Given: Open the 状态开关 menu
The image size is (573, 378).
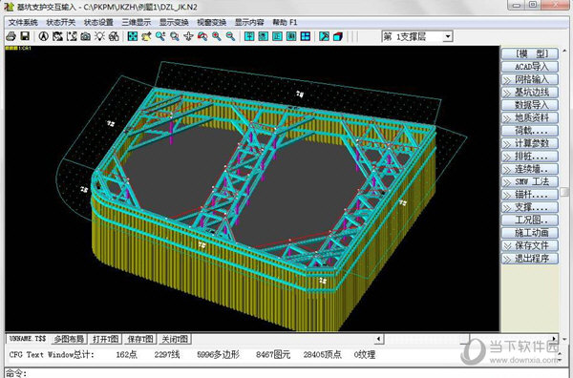Looking at the screenshot, I should point(61,22).
